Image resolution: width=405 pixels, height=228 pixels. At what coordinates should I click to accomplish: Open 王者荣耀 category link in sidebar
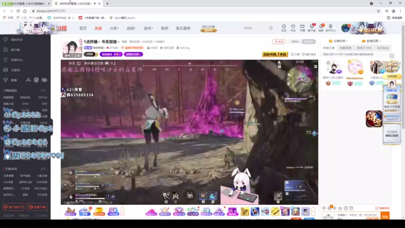click(8, 176)
